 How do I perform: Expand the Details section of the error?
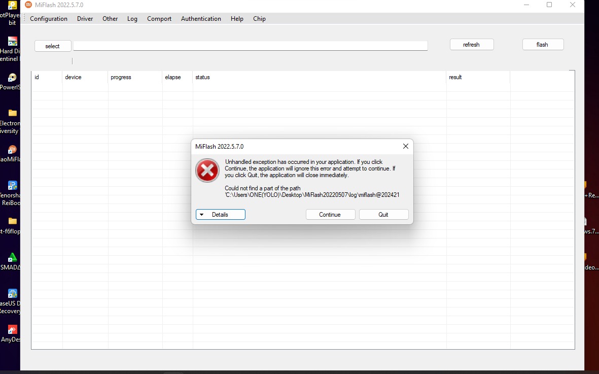[x=220, y=215]
